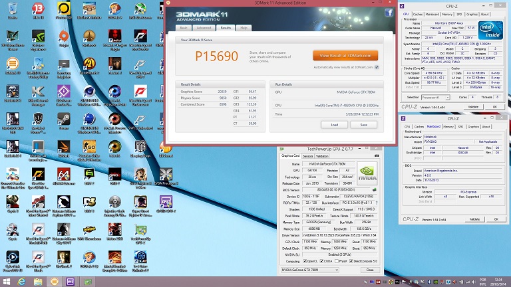Click the NVIDIA logo in GPU-Z
The height and width of the screenshot is (287, 511).
[367, 173]
